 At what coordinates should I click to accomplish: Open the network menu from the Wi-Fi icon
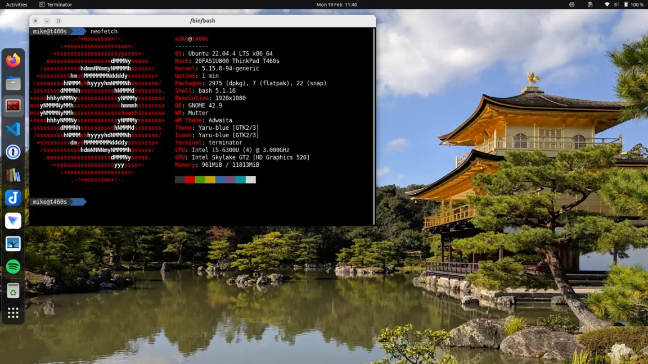point(606,4)
